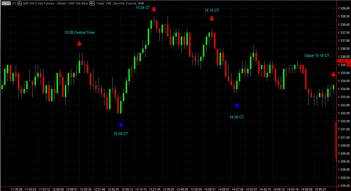
Task: Click the 11:35:28 time axis label
Action: [x=17, y=189]
